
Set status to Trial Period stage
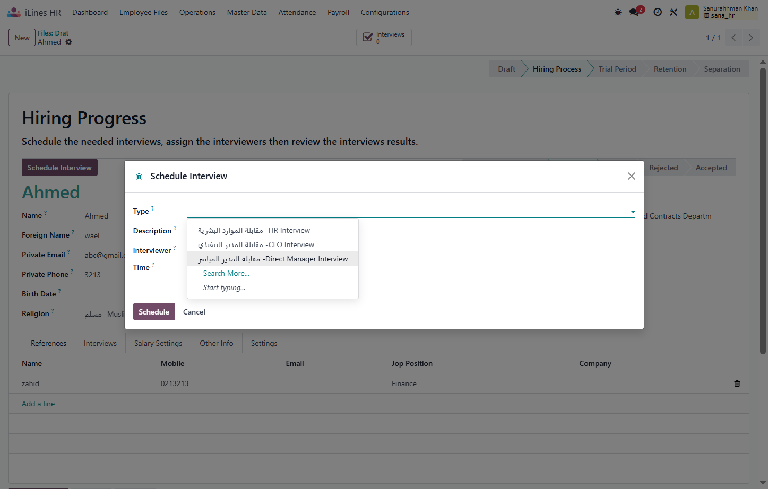617,69
